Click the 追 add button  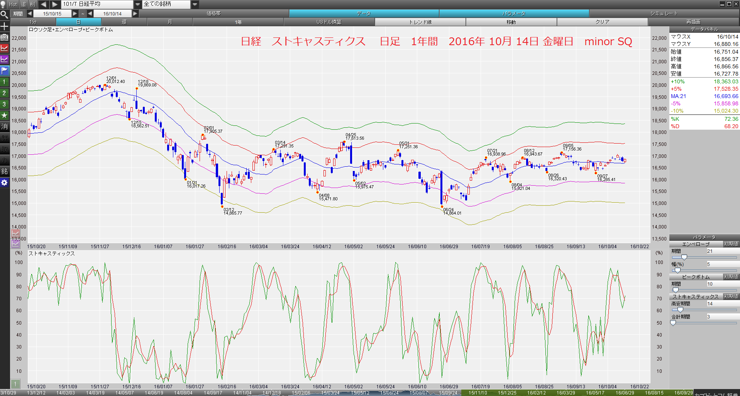point(24,4)
